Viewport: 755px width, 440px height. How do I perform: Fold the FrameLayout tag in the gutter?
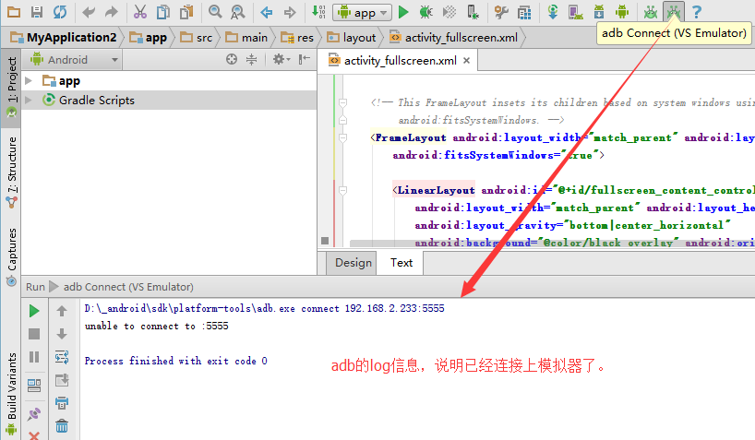pos(342,138)
